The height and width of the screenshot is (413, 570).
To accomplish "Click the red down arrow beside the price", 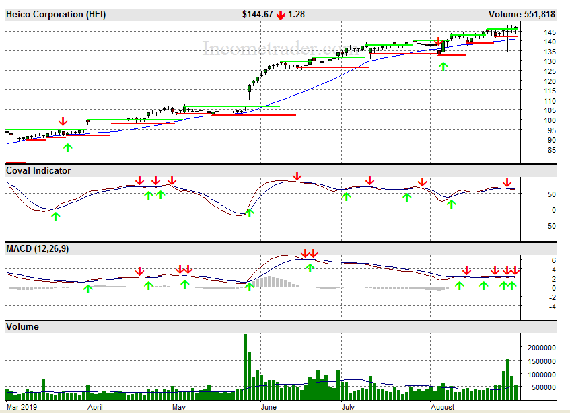I will pyautogui.click(x=280, y=15).
